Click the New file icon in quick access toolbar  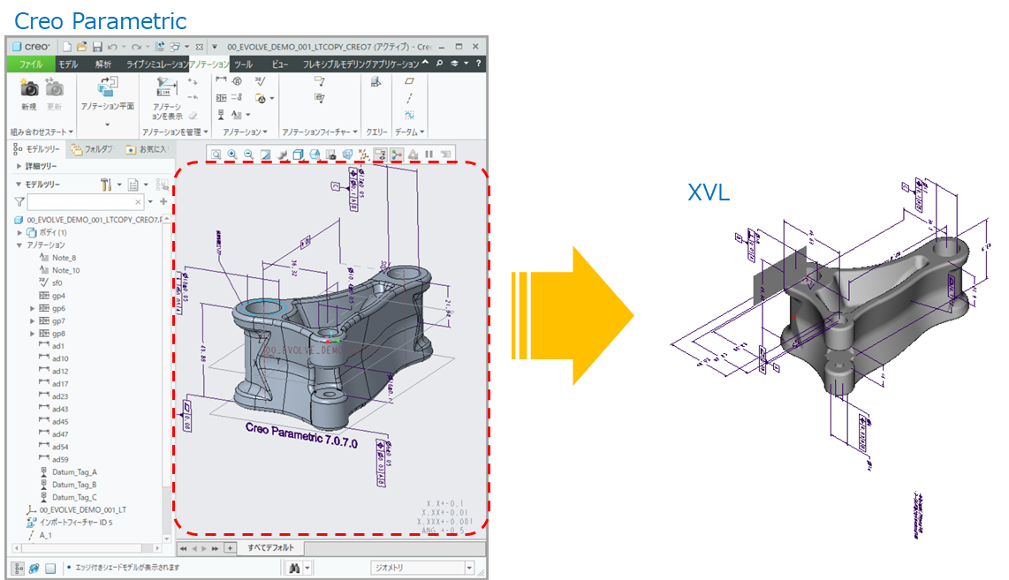pyautogui.click(x=67, y=47)
